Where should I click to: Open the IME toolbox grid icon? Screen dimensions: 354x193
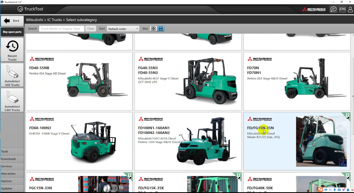(x=348, y=190)
